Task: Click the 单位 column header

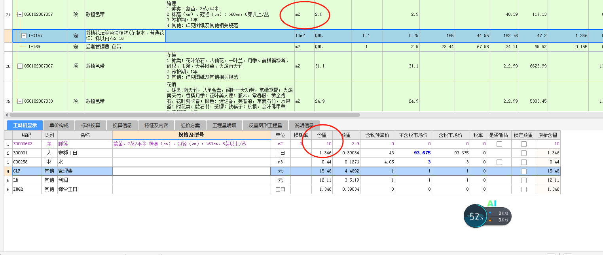Action: pos(281,135)
